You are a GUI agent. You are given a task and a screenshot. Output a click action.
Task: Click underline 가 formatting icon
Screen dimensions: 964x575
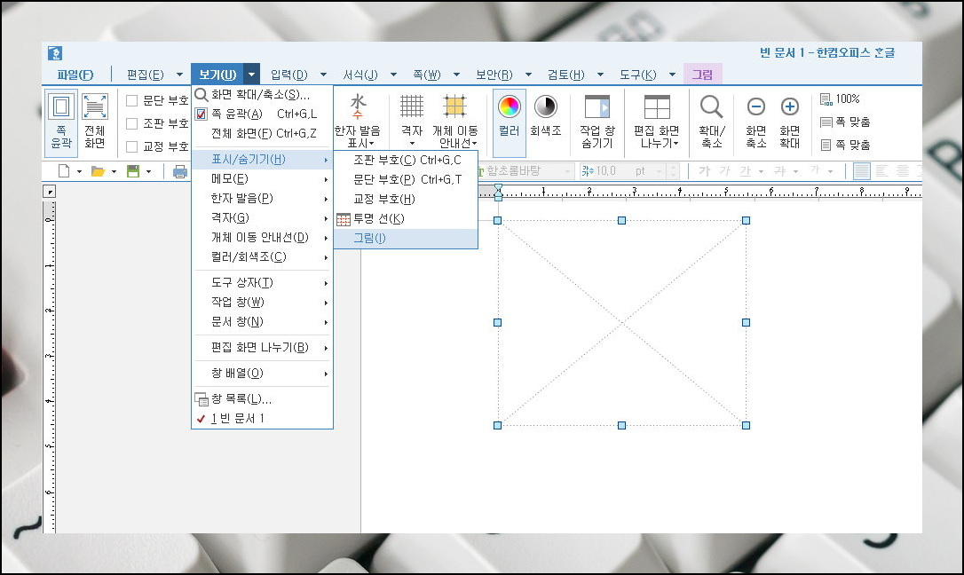745,170
